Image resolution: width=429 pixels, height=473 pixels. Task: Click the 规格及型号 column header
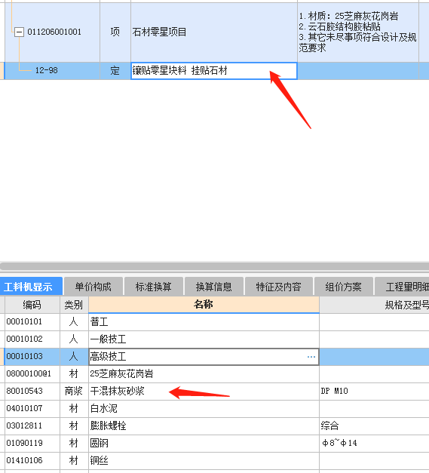tap(375, 305)
